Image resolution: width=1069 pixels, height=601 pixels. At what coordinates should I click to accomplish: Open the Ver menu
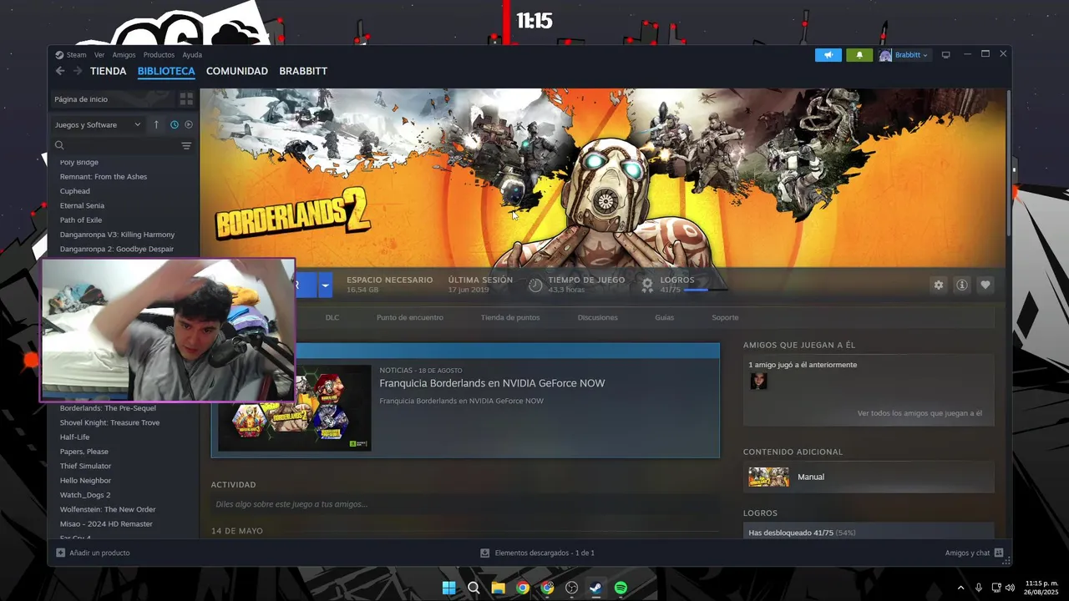tap(99, 55)
